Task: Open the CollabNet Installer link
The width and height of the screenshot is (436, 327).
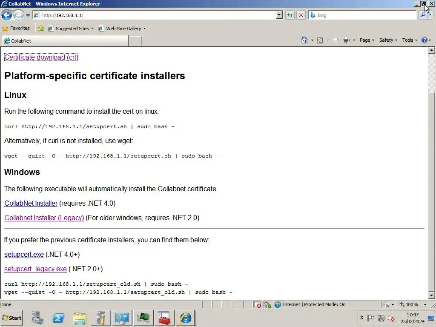Action: point(31,203)
